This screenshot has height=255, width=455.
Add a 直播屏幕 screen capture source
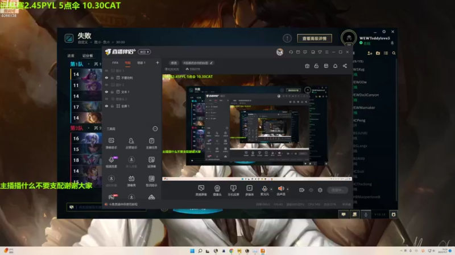(201, 190)
